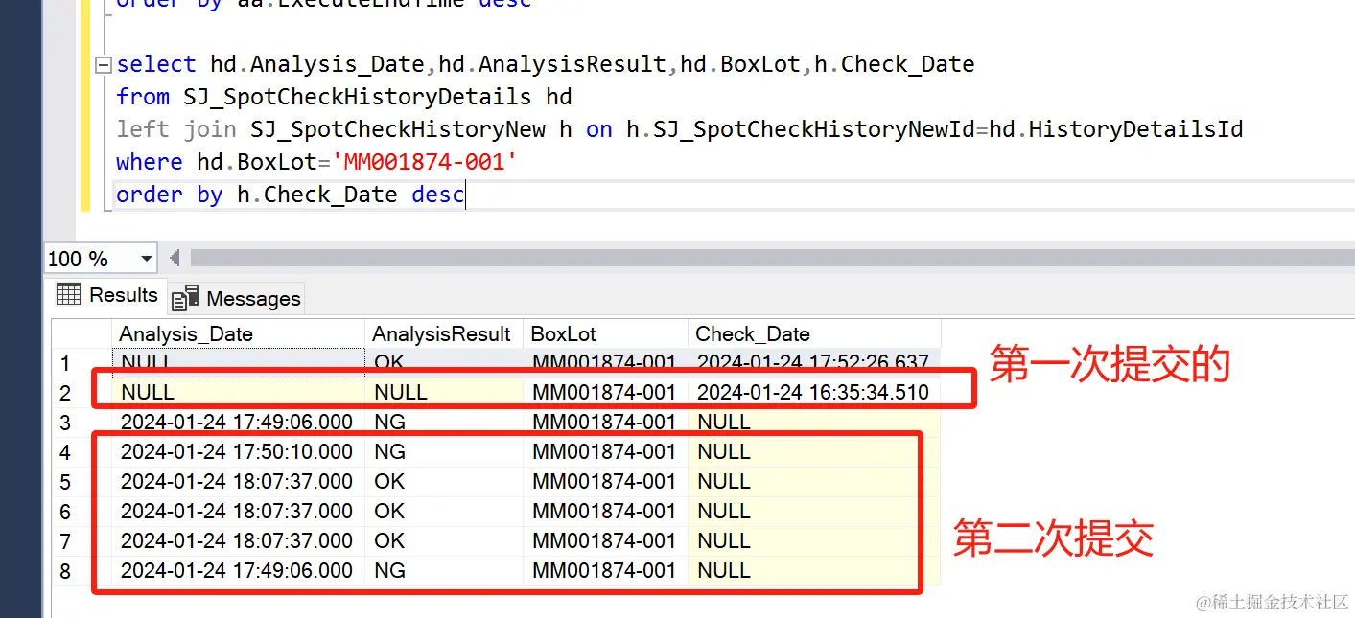Place cursor after 'desc' on last query line
This screenshot has width=1355, height=618.
tap(465, 195)
